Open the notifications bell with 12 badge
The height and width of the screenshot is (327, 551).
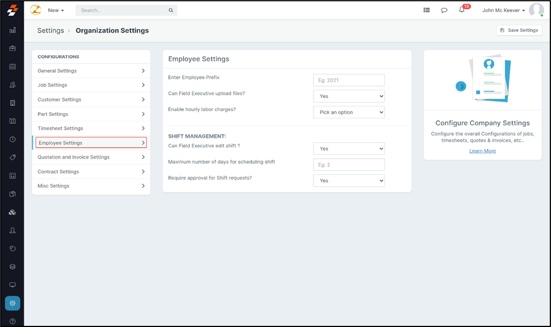coord(462,10)
